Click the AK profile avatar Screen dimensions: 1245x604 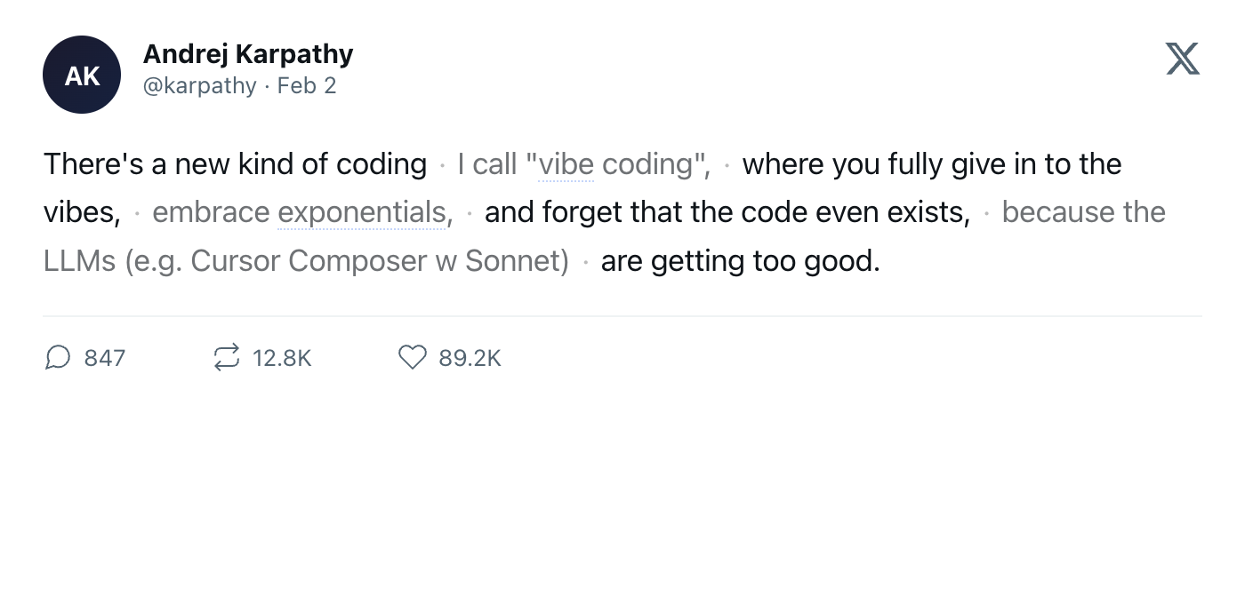tap(82, 75)
